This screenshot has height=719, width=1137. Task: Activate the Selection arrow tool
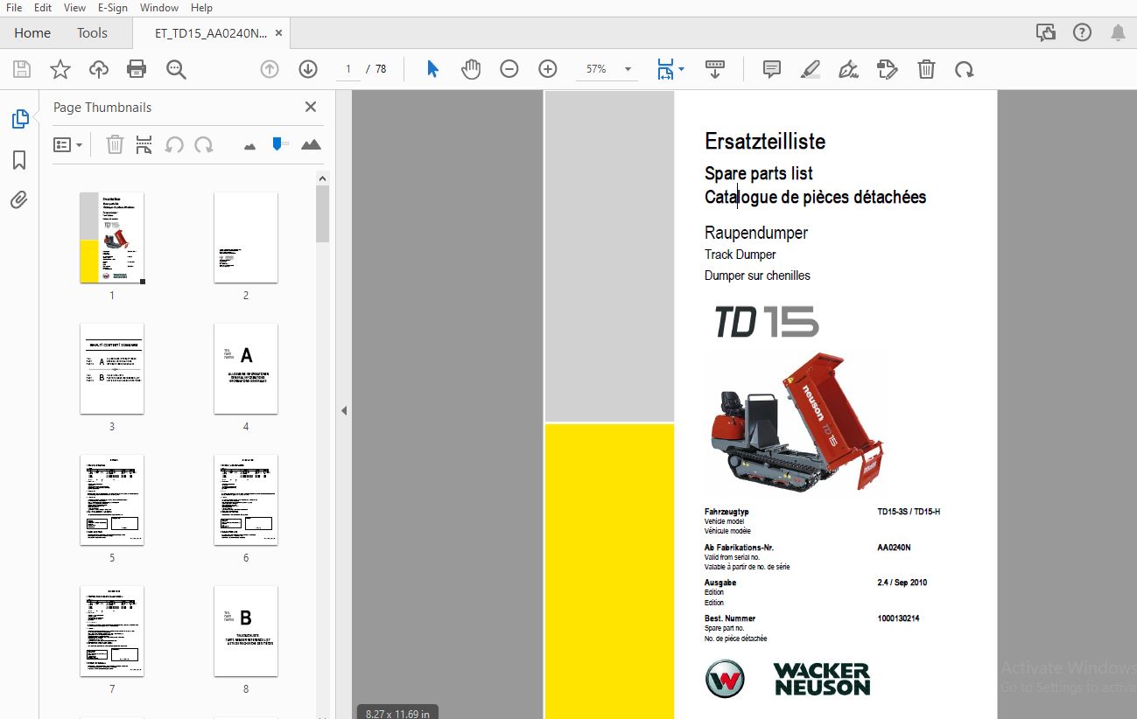click(x=432, y=69)
